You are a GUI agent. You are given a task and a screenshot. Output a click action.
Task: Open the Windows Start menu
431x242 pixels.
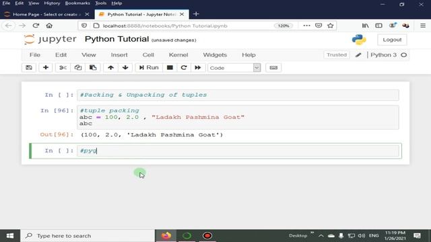(x=10, y=236)
